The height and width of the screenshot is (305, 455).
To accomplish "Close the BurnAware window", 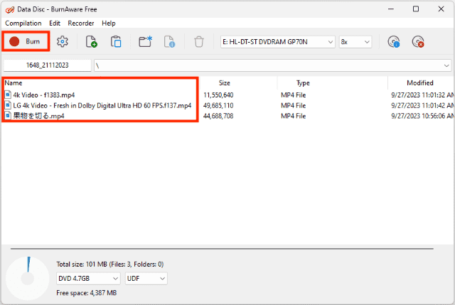I will (441, 9).
